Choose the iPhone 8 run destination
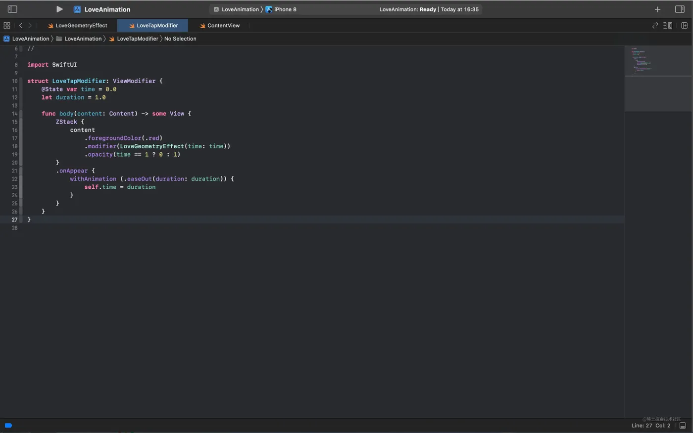 click(281, 9)
